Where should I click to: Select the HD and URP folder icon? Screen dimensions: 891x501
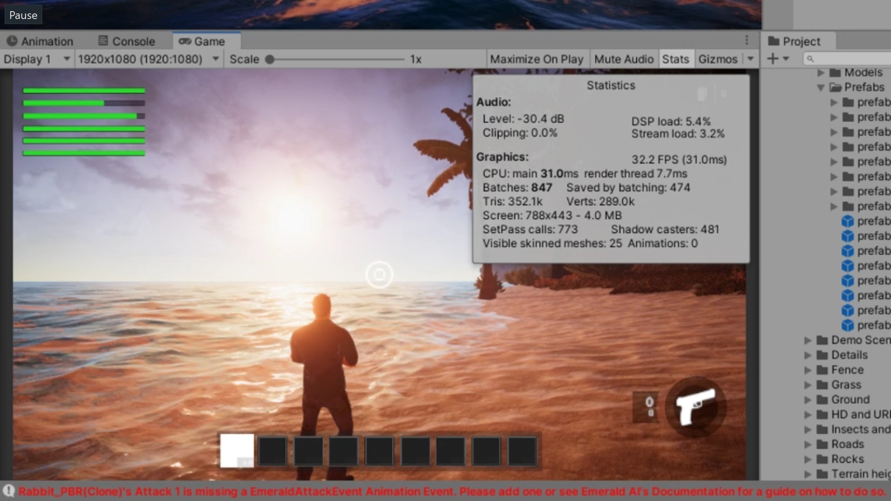(x=822, y=414)
